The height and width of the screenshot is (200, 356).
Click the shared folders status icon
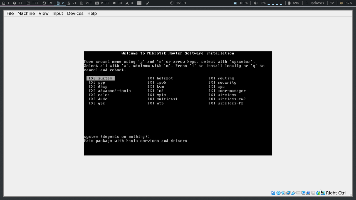click(298, 193)
